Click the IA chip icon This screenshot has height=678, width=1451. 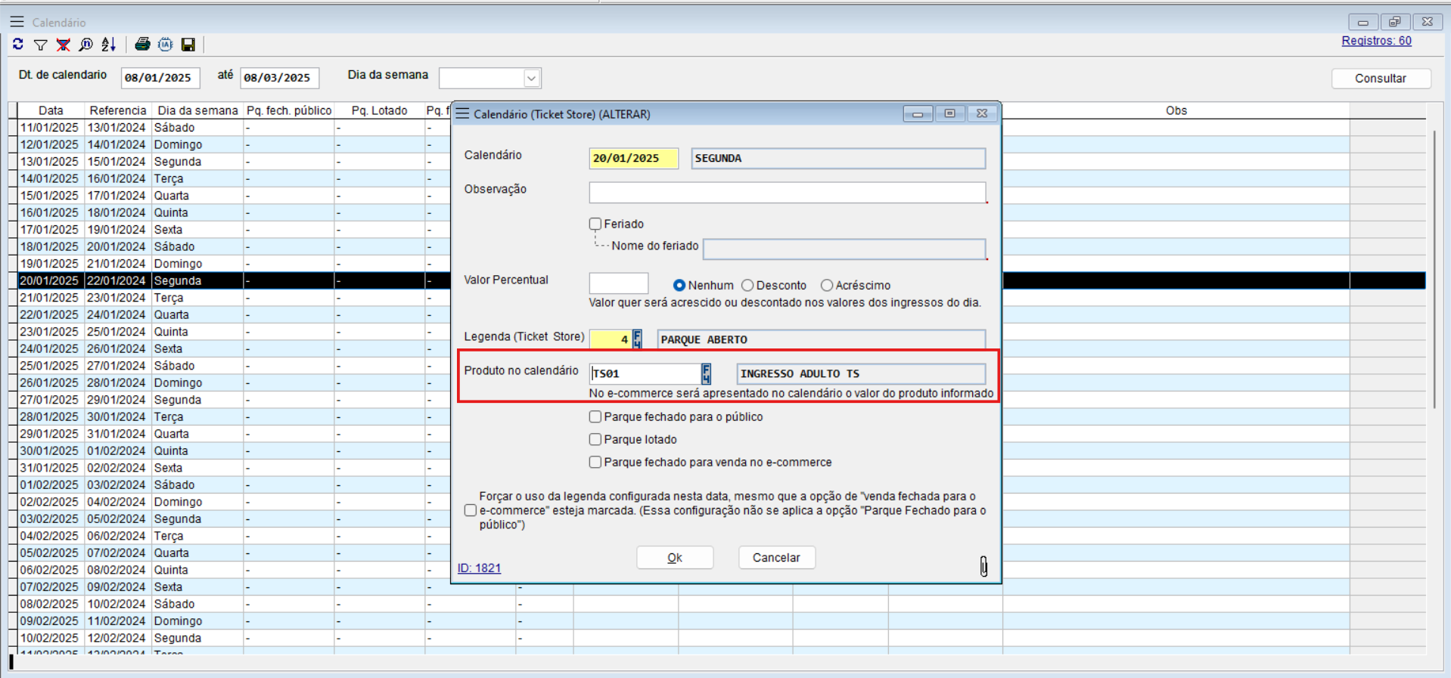[x=166, y=45]
